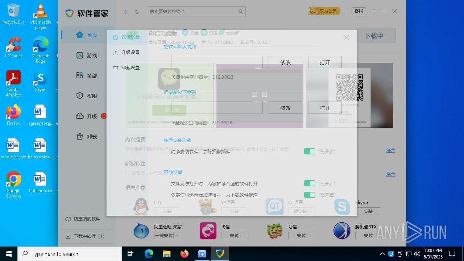Go back with the arrow icon
This screenshot has width=464, height=261.
tap(126, 12)
